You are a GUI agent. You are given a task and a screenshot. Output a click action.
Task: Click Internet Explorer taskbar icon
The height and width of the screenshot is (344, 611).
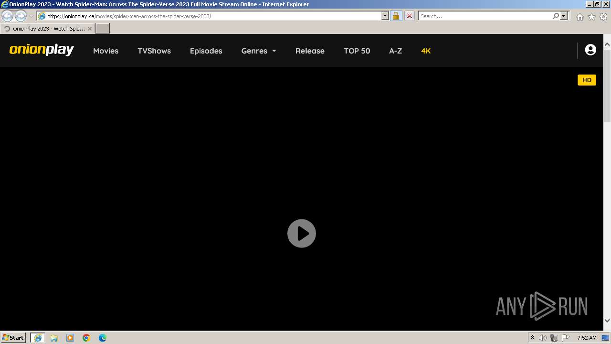coord(38,338)
